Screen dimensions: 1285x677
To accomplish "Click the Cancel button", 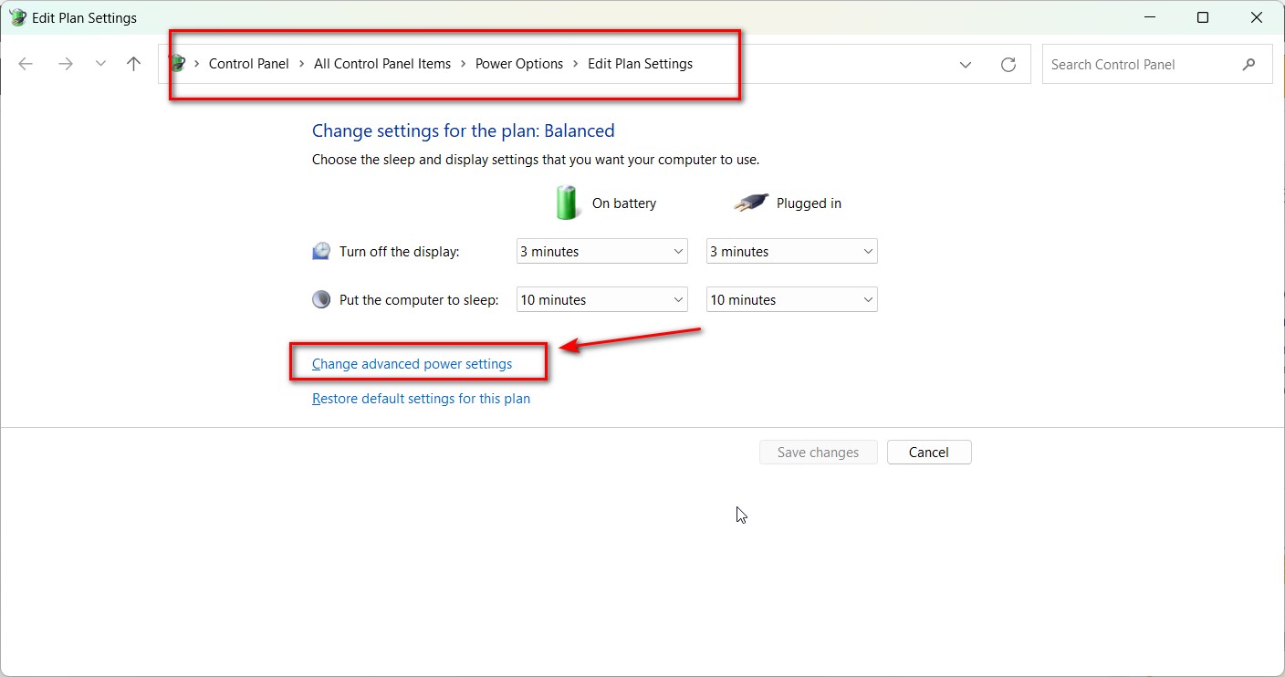I will pos(928,452).
